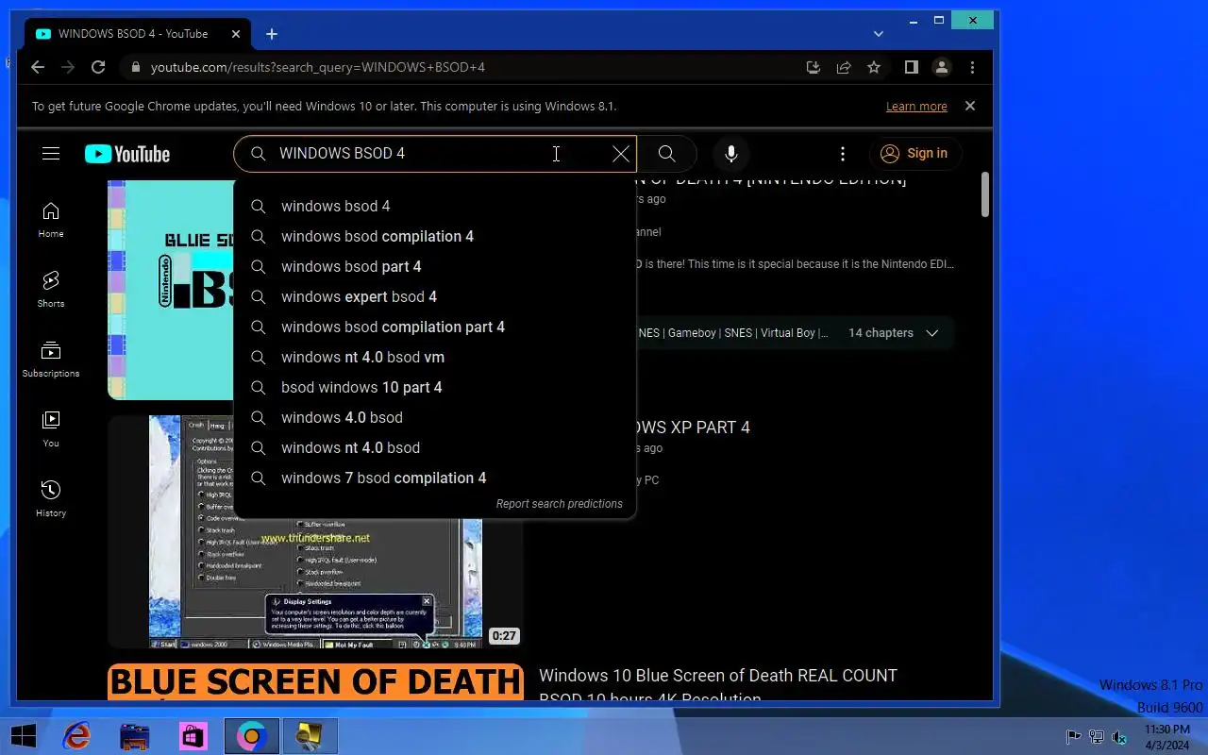The image size is (1208, 755).
Task: Open the YouTube hamburger guide menu
Action: tap(51, 154)
